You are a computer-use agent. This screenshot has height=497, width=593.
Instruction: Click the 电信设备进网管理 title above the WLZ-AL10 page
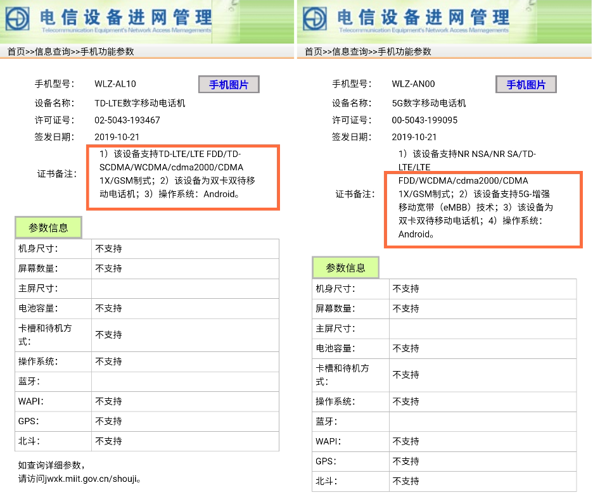(x=125, y=16)
